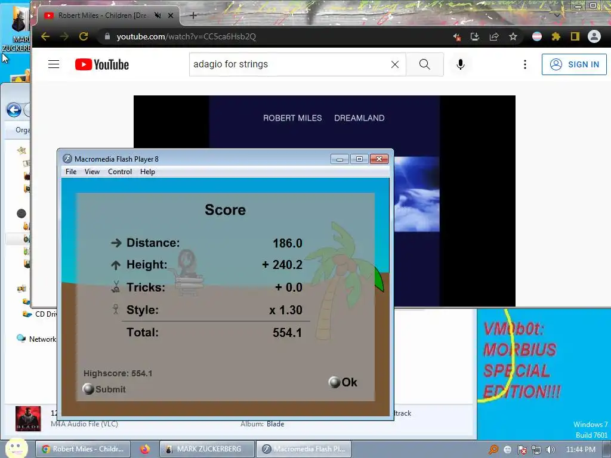Open the YouTube hamburger guide menu
The width and height of the screenshot is (611, 458).
click(x=54, y=64)
